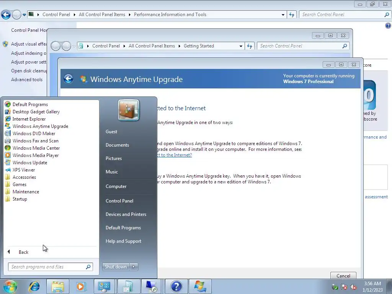Open the Guest user folder
392x294 pixels.
111,132
